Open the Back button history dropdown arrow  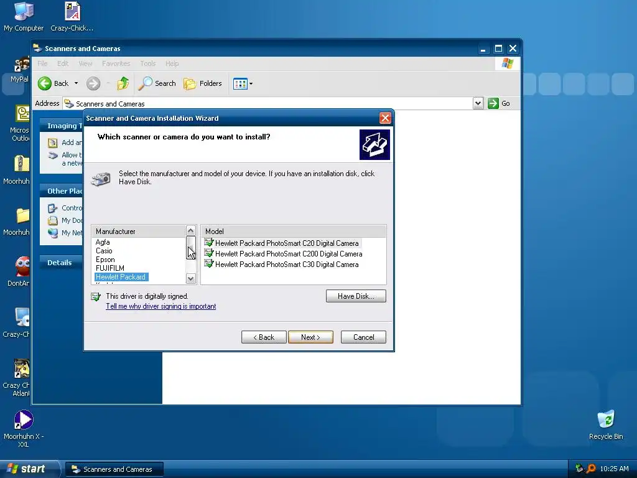pyautogui.click(x=76, y=83)
